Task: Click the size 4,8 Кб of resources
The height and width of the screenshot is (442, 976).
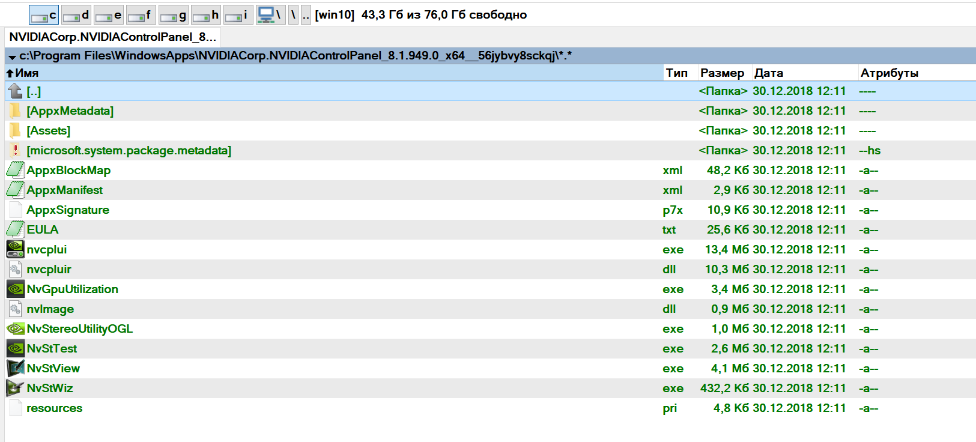Action: tap(731, 408)
